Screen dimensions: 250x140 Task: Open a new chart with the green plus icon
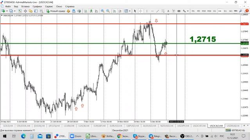(3, 11)
